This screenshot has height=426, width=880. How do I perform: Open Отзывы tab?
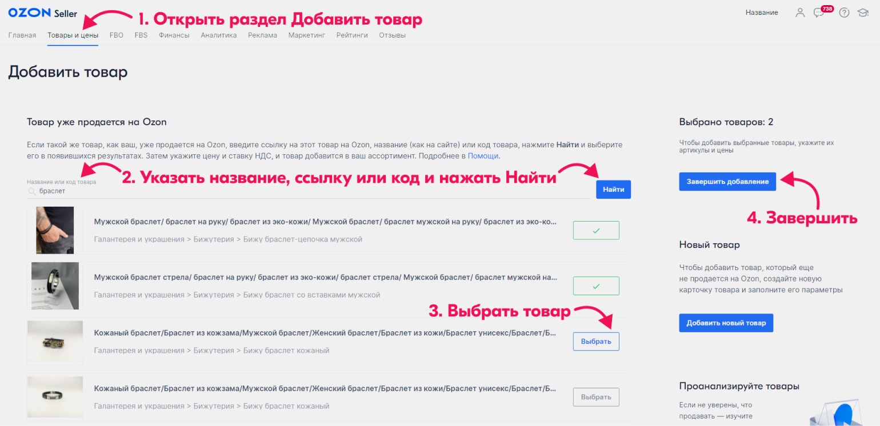(x=393, y=35)
